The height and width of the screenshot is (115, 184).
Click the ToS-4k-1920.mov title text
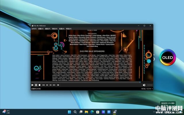(x=40, y=26)
